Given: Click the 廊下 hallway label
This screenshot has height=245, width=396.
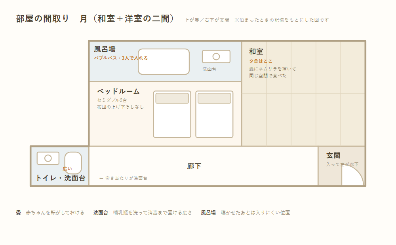Looking at the screenshot, I should (194, 166).
